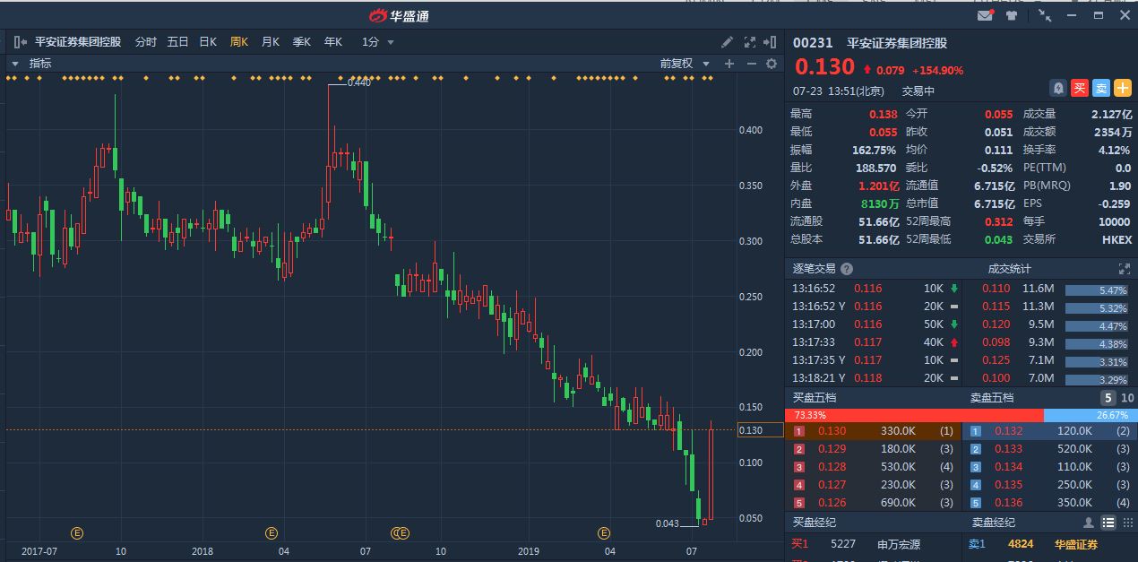Add stock to watchlist with orange plus
The image size is (1138, 562).
[1123, 88]
